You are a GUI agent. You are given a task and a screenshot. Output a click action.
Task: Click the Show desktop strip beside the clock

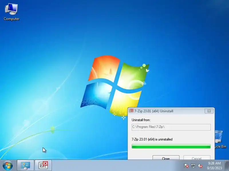pos(227,166)
